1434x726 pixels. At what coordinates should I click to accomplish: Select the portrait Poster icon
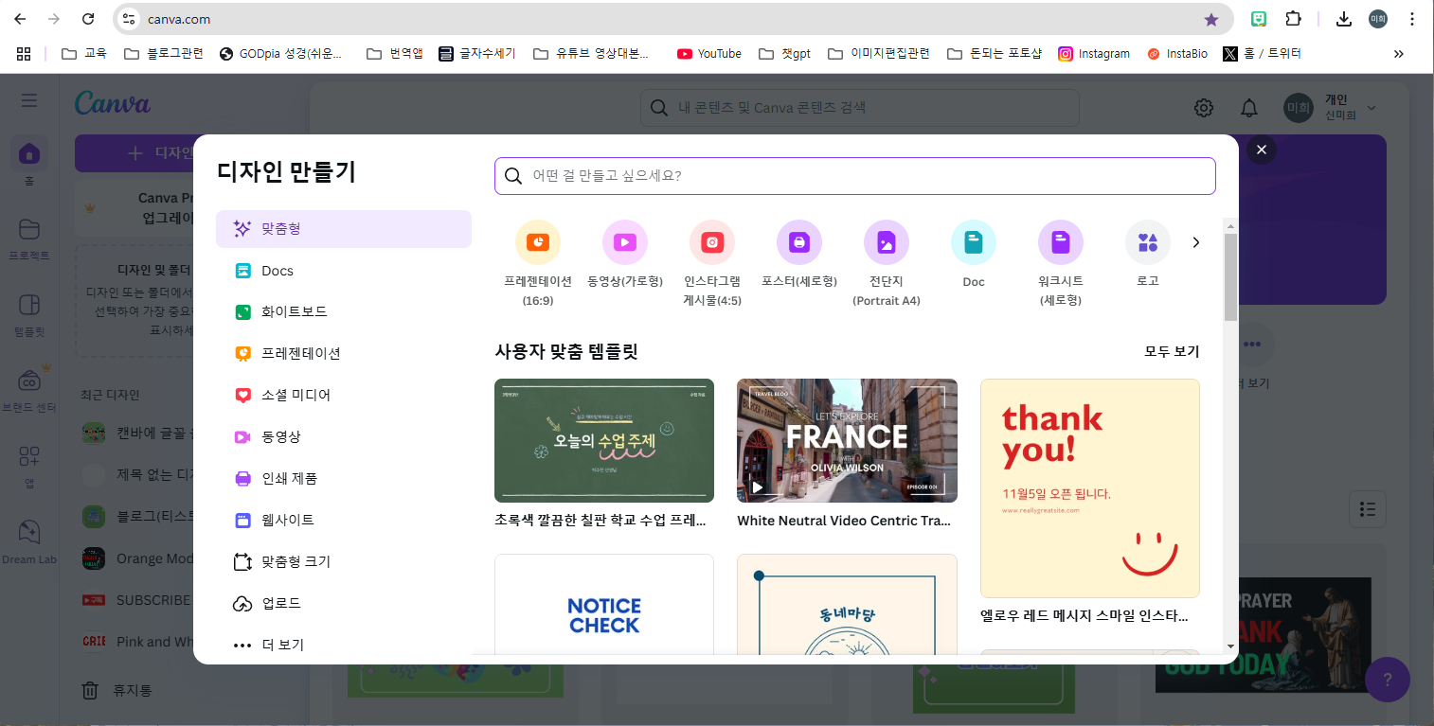[x=799, y=242]
